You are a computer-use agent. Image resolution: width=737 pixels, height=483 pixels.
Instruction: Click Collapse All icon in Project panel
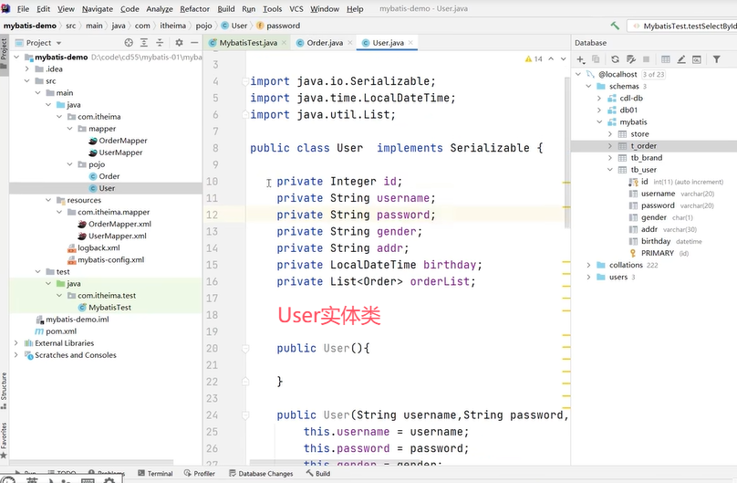pos(160,43)
